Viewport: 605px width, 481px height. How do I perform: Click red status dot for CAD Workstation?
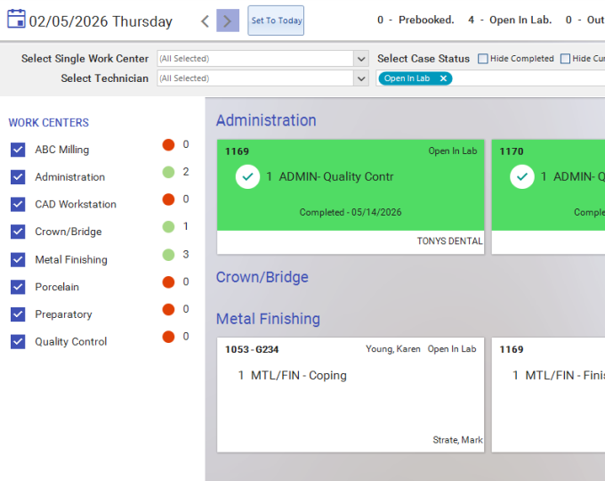(x=169, y=200)
